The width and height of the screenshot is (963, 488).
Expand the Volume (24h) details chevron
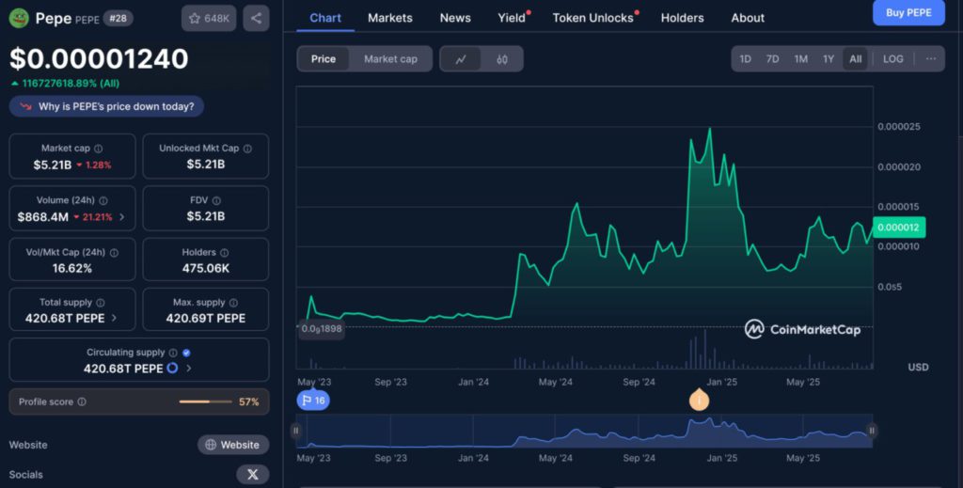(x=121, y=217)
